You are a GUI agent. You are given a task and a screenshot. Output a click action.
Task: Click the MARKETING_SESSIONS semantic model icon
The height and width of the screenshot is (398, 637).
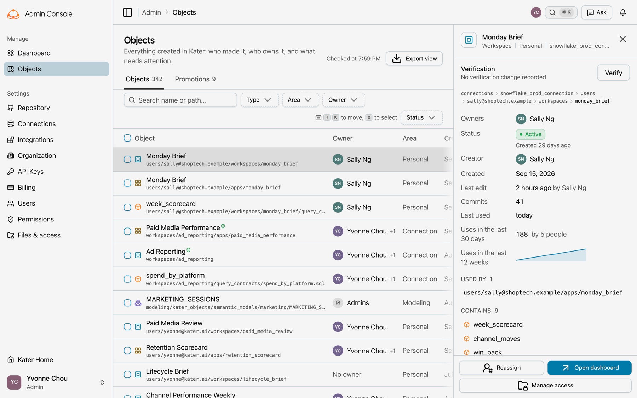coord(138,303)
